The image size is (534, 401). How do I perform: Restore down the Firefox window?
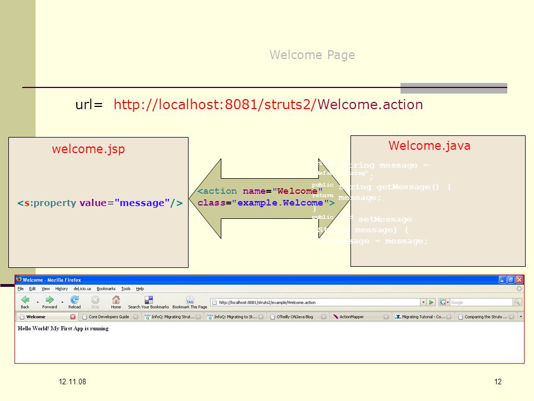pyautogui.click(x=511, y=280)
